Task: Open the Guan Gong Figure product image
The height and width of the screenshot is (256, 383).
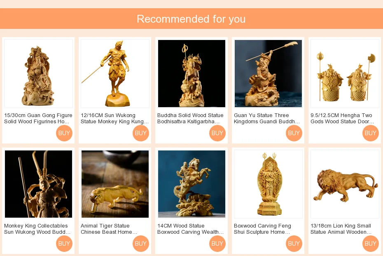Action: [x=39, y=74]
